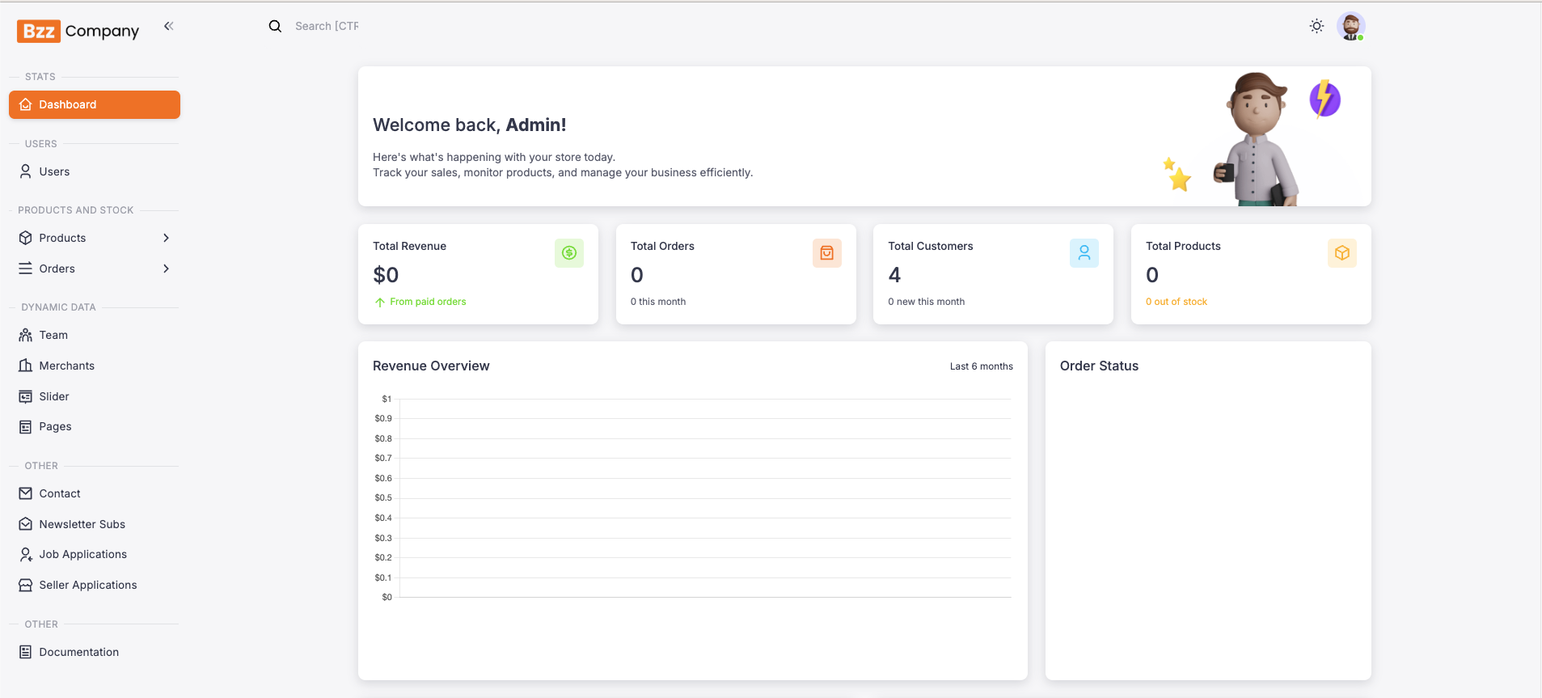This screenshot has width=1542, height=698.
Task: Open the admin user avatar menu
Action: click(1350, 26)
